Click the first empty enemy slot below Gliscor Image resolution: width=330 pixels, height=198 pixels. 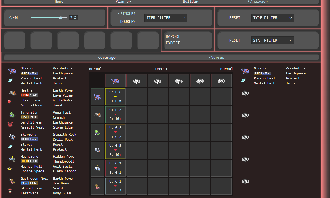tap(245, 93)
